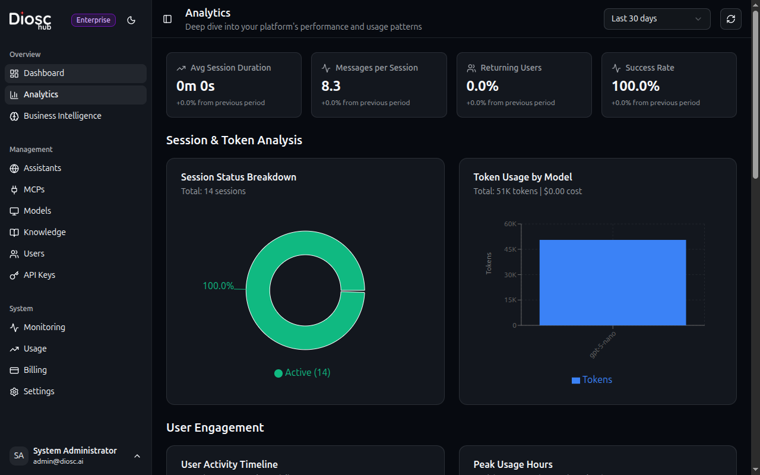Open the Billing page
Viewport: 760px width, 475px height.
tap(36, 370)
